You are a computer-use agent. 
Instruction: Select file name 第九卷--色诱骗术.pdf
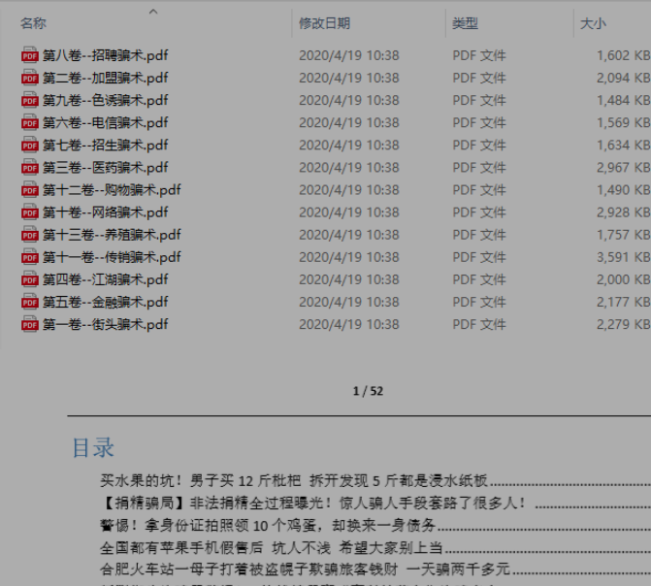point(106,100)
